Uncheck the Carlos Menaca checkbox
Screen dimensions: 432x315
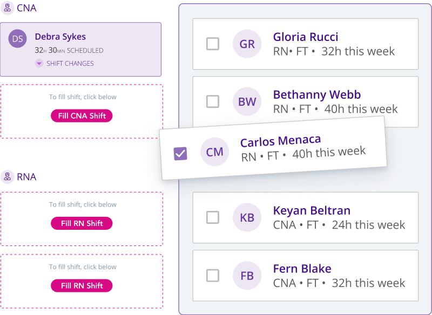(x=180, y=154)
